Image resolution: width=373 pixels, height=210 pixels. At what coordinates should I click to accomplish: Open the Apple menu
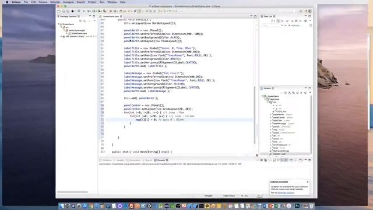[7, 2]
